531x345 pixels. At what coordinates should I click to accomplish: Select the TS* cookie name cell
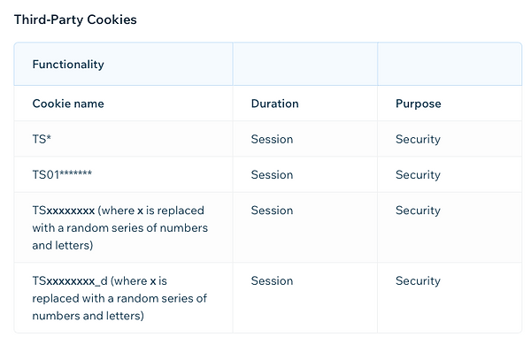123,139
